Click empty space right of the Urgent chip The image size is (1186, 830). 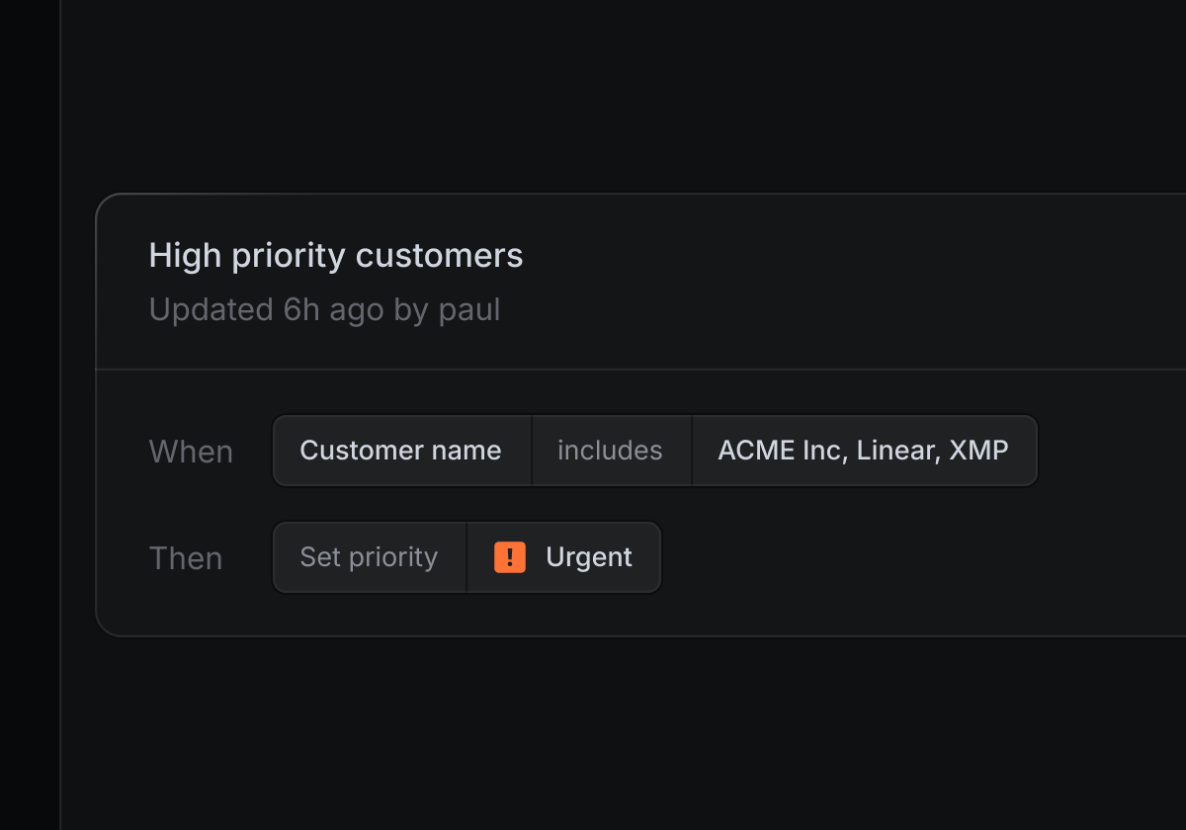click(889, 557)
